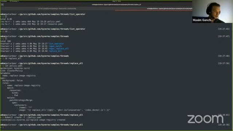Click the 'cd replace_all' command line
233x131 pixels.
[x=13, y=59]
